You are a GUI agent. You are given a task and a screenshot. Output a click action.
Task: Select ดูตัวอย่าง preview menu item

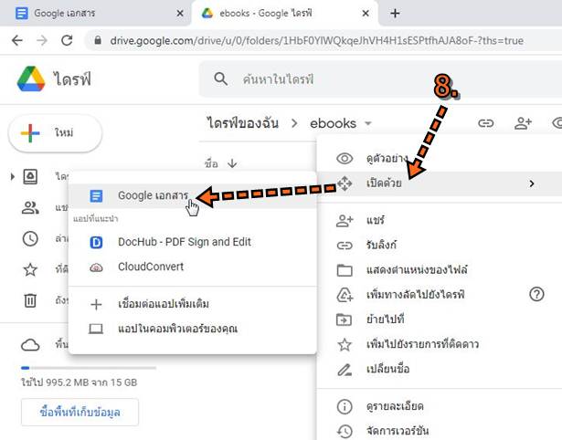pyautogui.click(x=440, y=158)
